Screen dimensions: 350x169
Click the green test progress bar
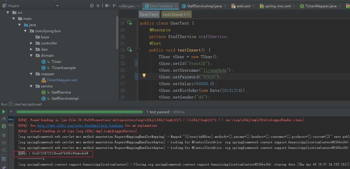pos(80,112)
